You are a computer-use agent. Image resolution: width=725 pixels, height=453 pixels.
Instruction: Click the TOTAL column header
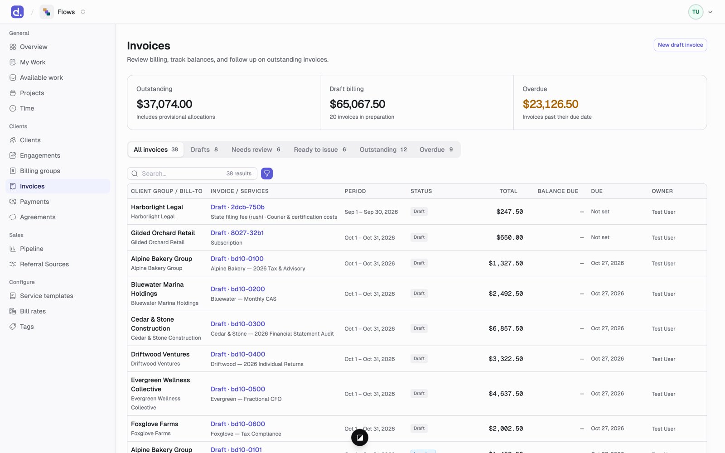508,191
